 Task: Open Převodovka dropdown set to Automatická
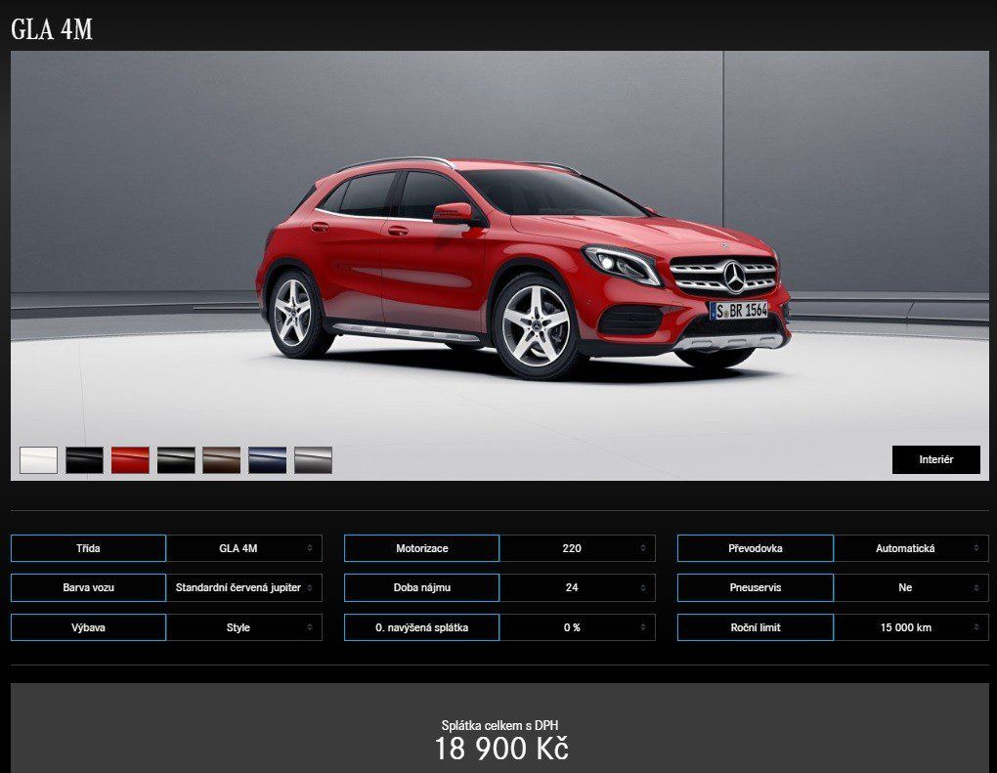click(910, 548)
